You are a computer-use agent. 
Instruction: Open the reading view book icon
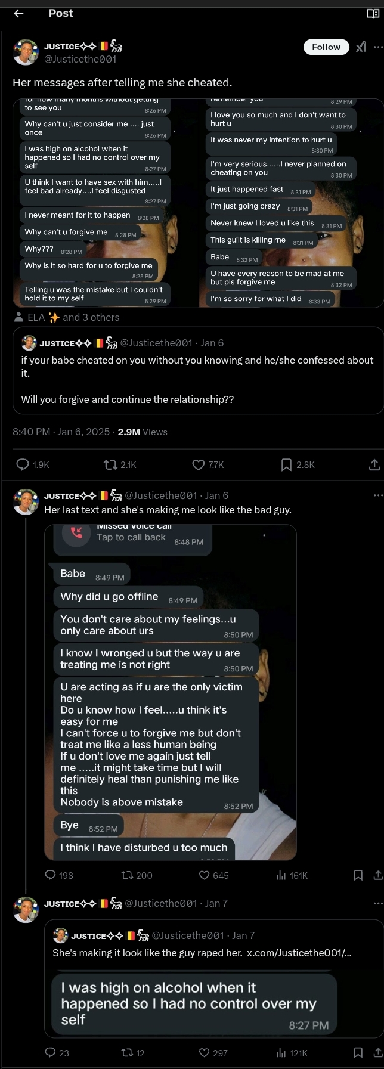(x=373, y=14)
